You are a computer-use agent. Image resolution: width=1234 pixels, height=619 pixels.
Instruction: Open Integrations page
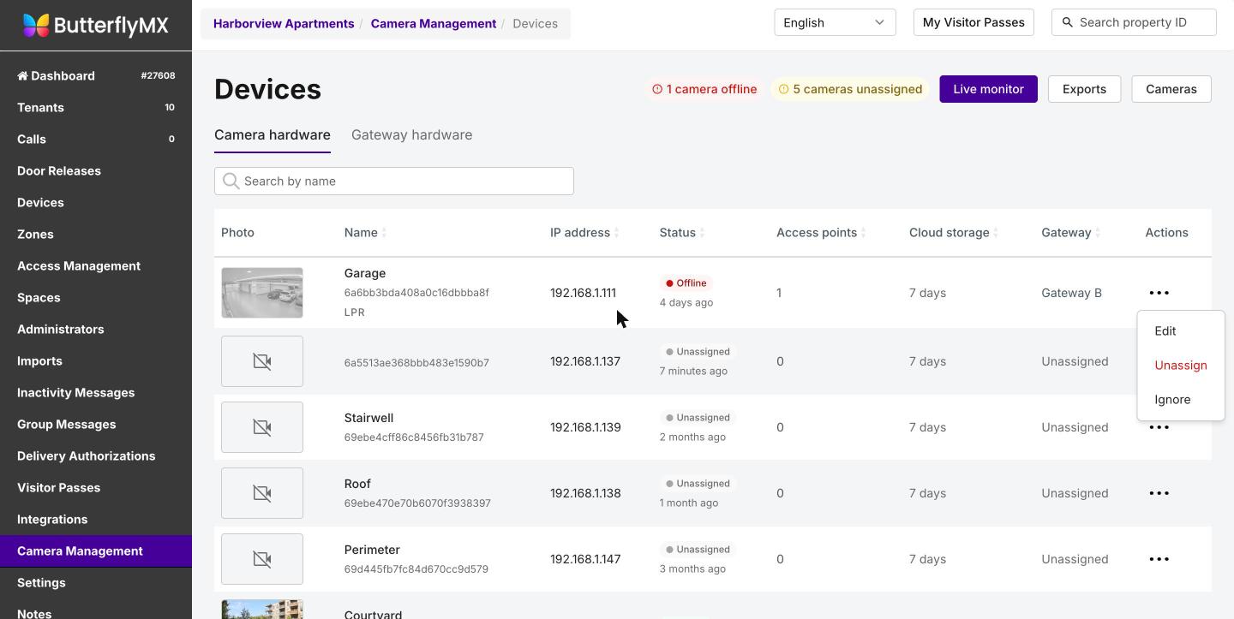pyautogui.click(x=96, y=519)
